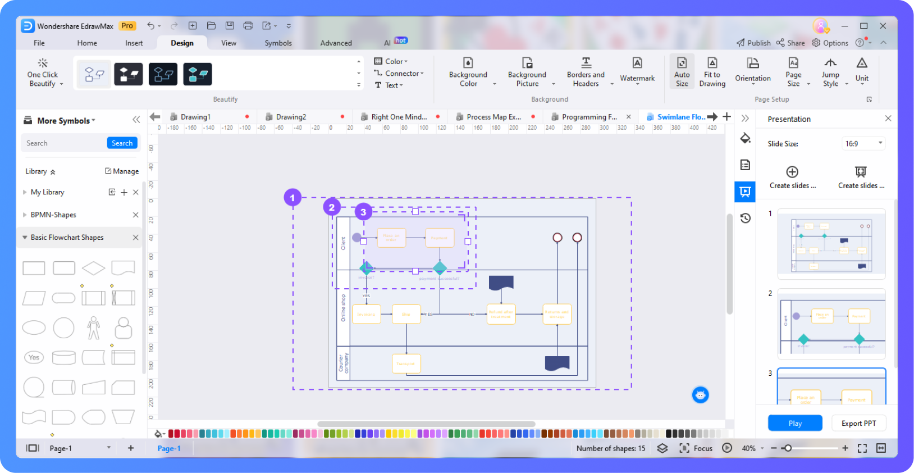Image resolution: width=914 pixels, height=473 pixels.
Task: Open a file using the folder icon
Action: [x=212, y=26]
